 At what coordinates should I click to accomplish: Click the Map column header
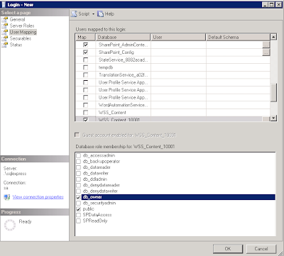click(85, 37)
